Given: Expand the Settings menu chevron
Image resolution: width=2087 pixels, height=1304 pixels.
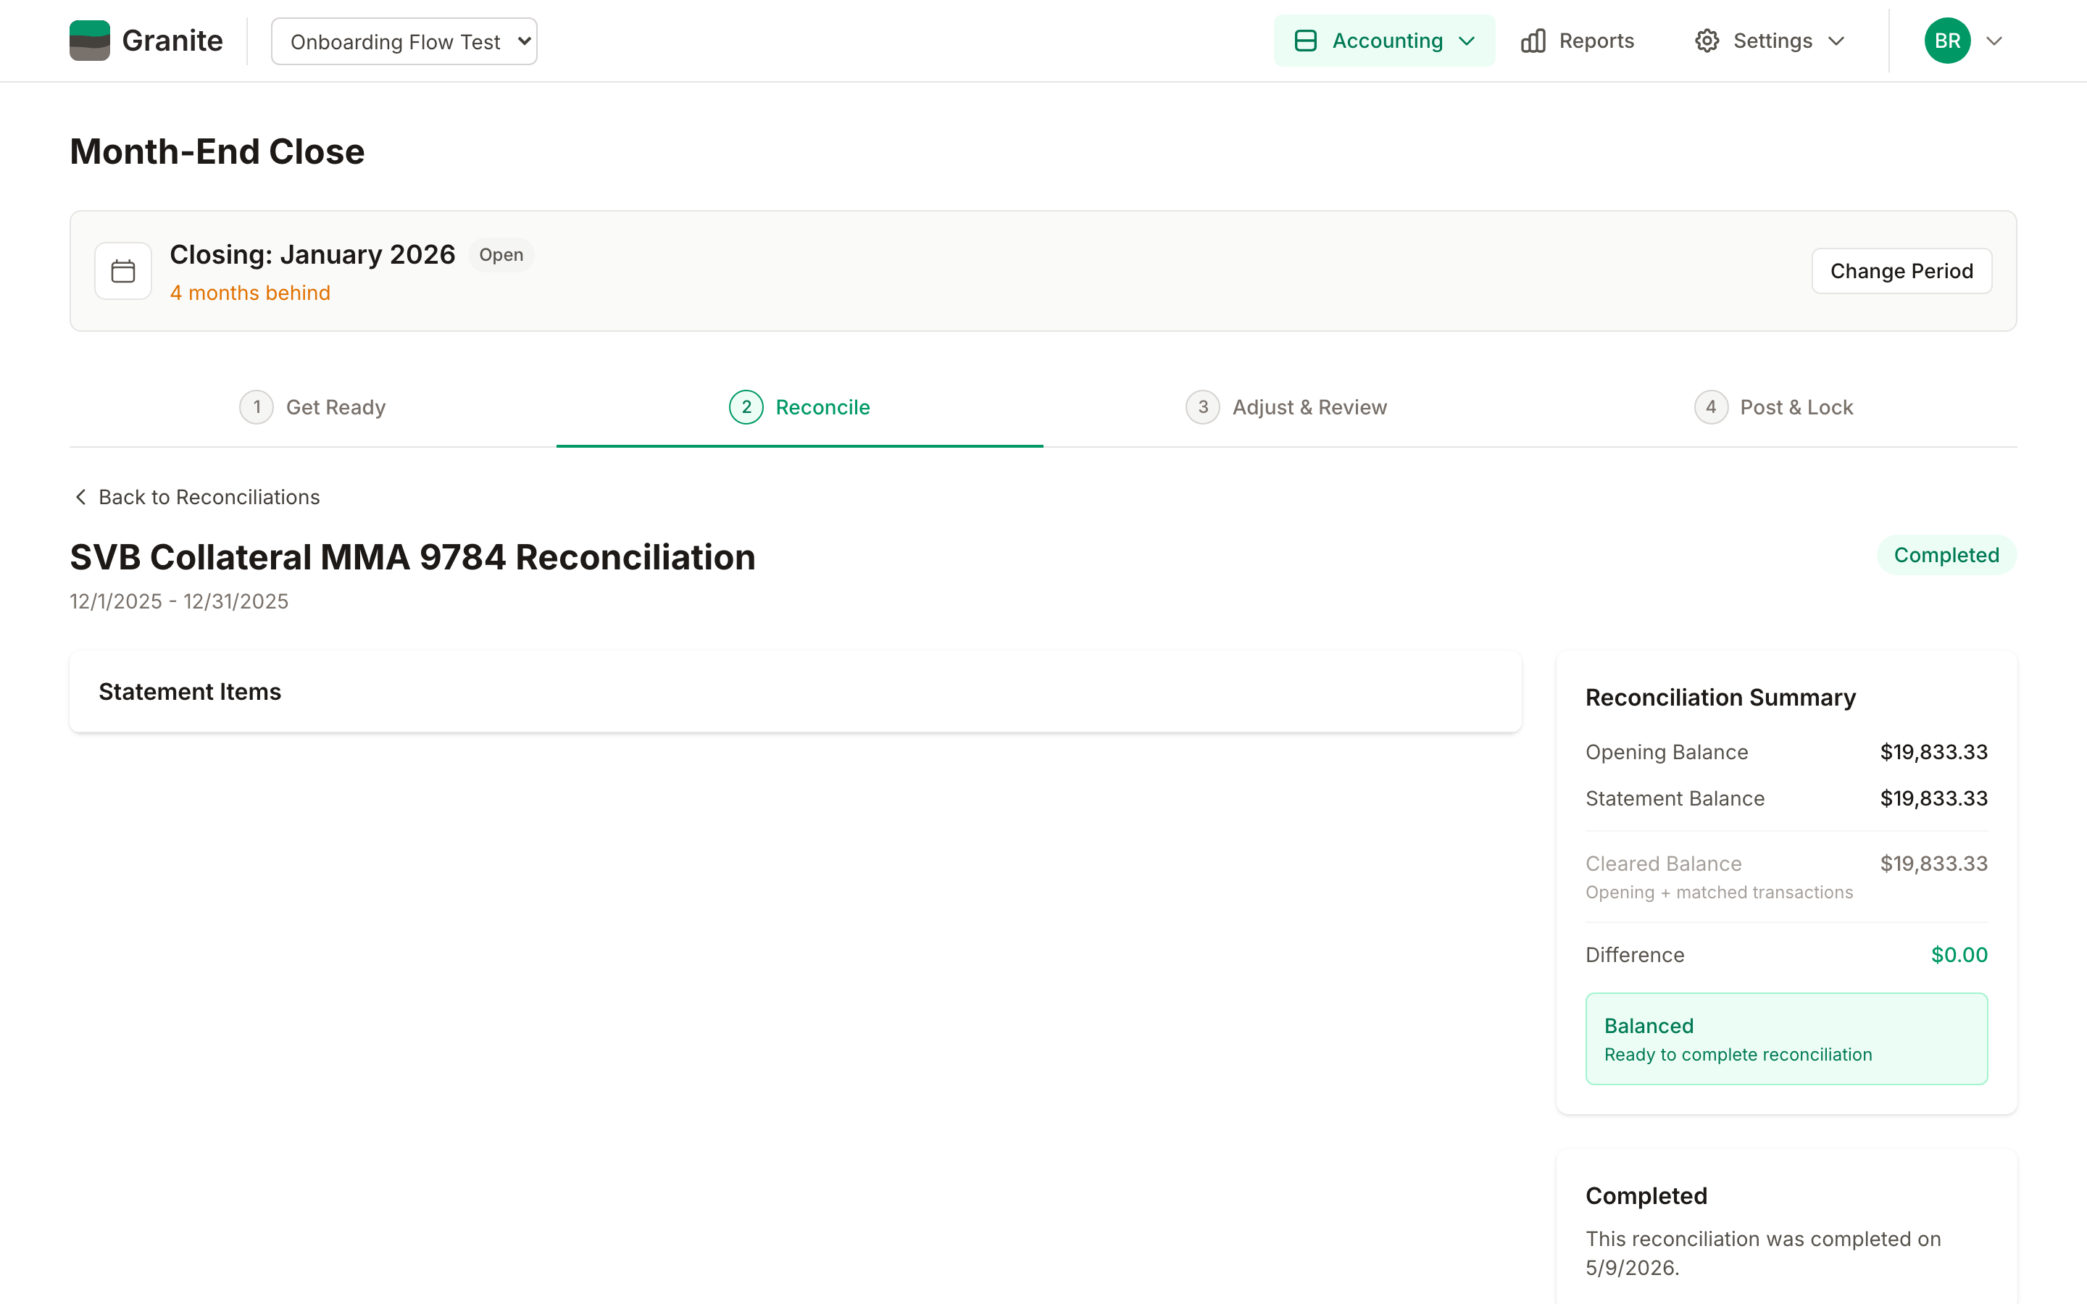Looking at the screenshot, I should point(1836,41).
